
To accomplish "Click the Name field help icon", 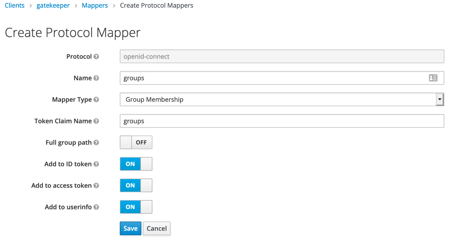I will click(96, 78).
